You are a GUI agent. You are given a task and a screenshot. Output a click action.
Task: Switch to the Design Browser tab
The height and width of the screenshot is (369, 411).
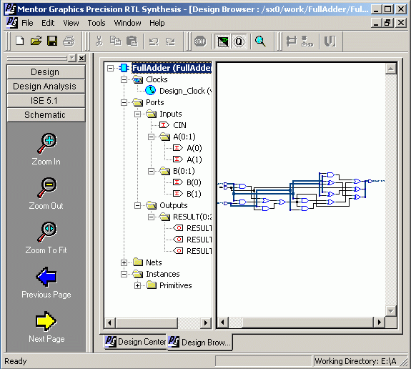[199, 343]
